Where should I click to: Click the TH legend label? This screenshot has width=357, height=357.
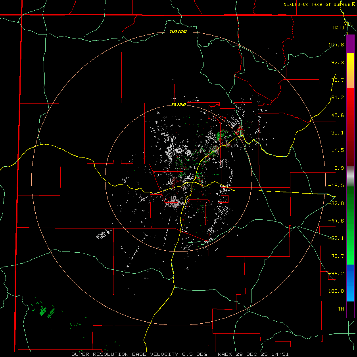point(341,309)
